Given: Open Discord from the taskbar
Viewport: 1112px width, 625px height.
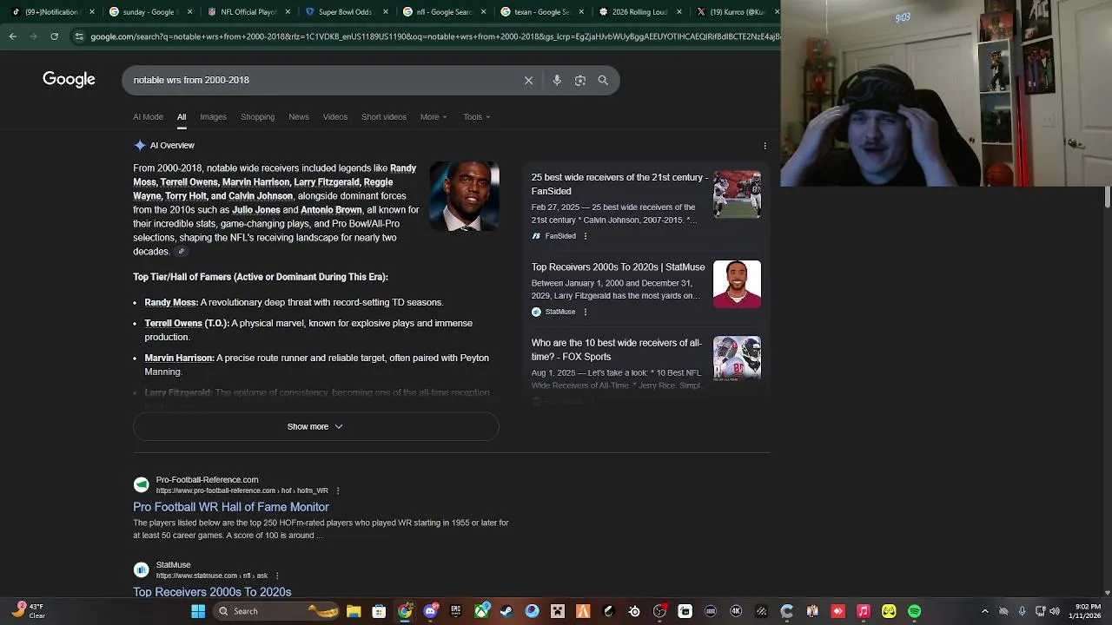Looking at the screenshot, I should pos(430,611).
